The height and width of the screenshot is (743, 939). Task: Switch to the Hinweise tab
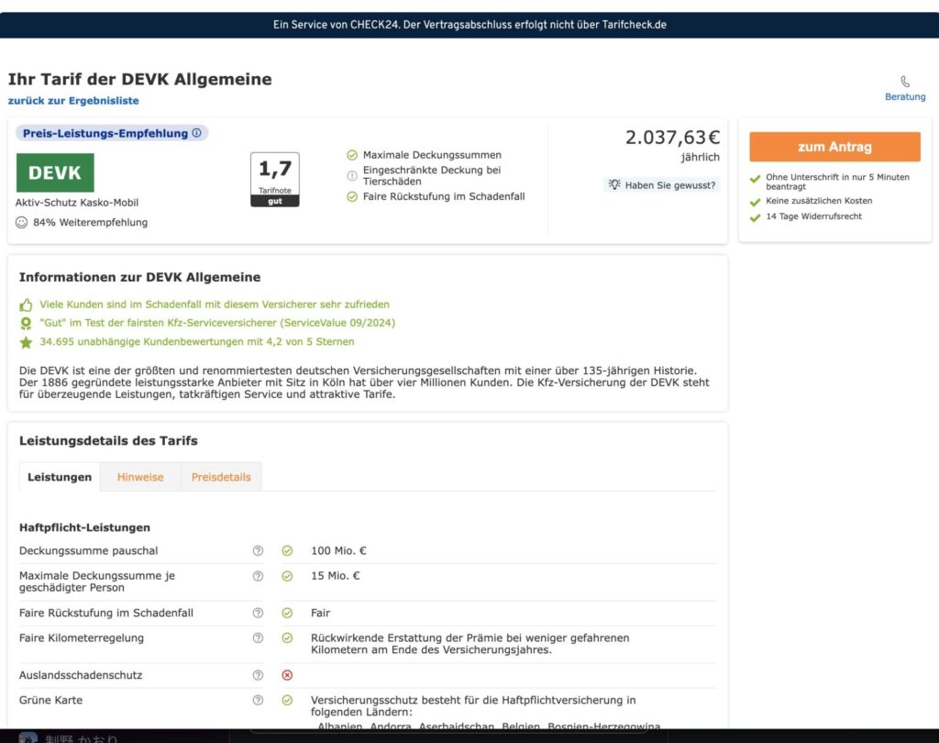click(x=140, y=477)
